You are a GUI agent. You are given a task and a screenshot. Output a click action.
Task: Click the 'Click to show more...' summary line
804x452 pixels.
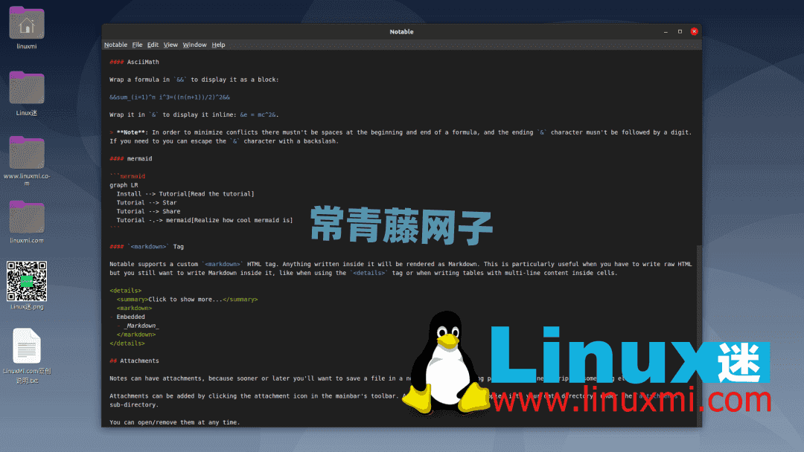[187, 300]
